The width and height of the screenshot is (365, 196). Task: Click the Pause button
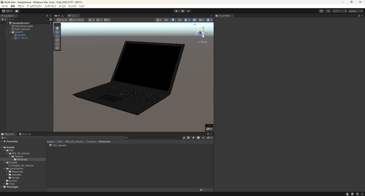tap(182, 11)
